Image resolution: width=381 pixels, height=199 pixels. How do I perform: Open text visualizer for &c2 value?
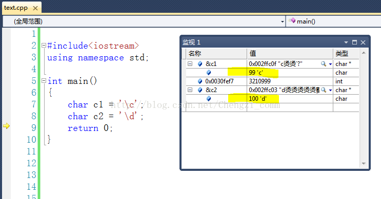[324, 90]
